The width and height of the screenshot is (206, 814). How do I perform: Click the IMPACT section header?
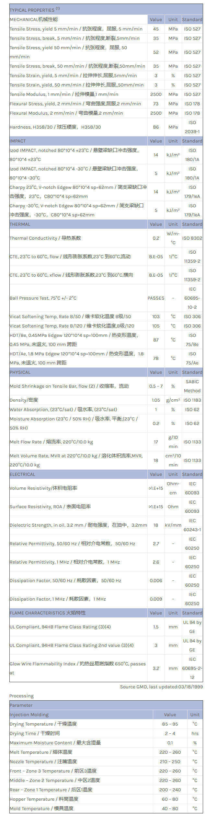(x=18, y=141)
